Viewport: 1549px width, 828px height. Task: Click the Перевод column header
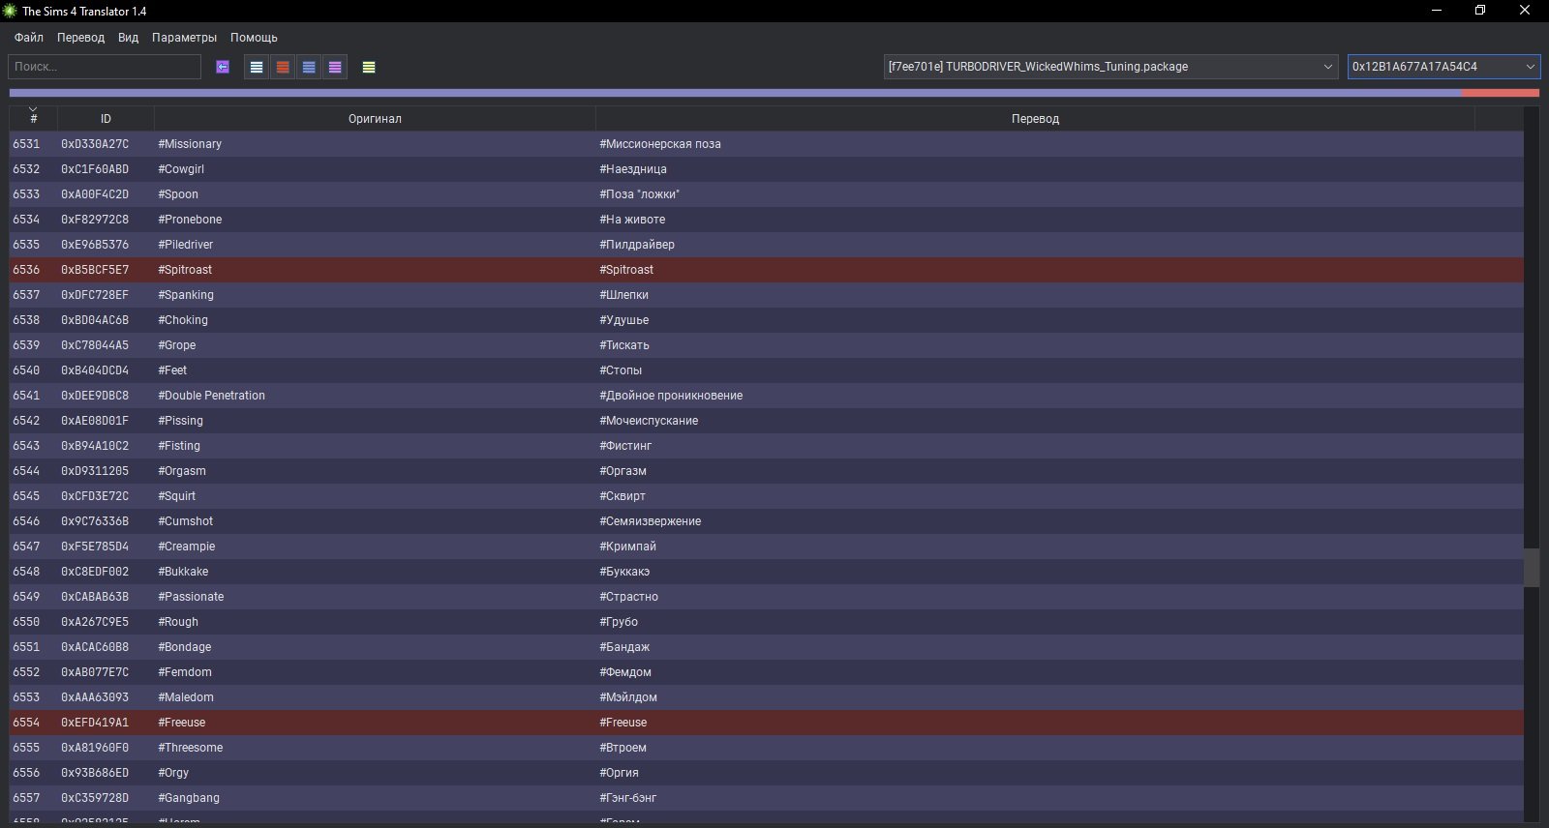click(x=1035, y=118)
